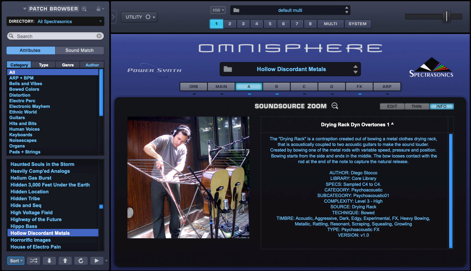Open the Directory All Spectrasonics dropdown
The height and width of the screenshot is (271, 471).
coord(55,21)
